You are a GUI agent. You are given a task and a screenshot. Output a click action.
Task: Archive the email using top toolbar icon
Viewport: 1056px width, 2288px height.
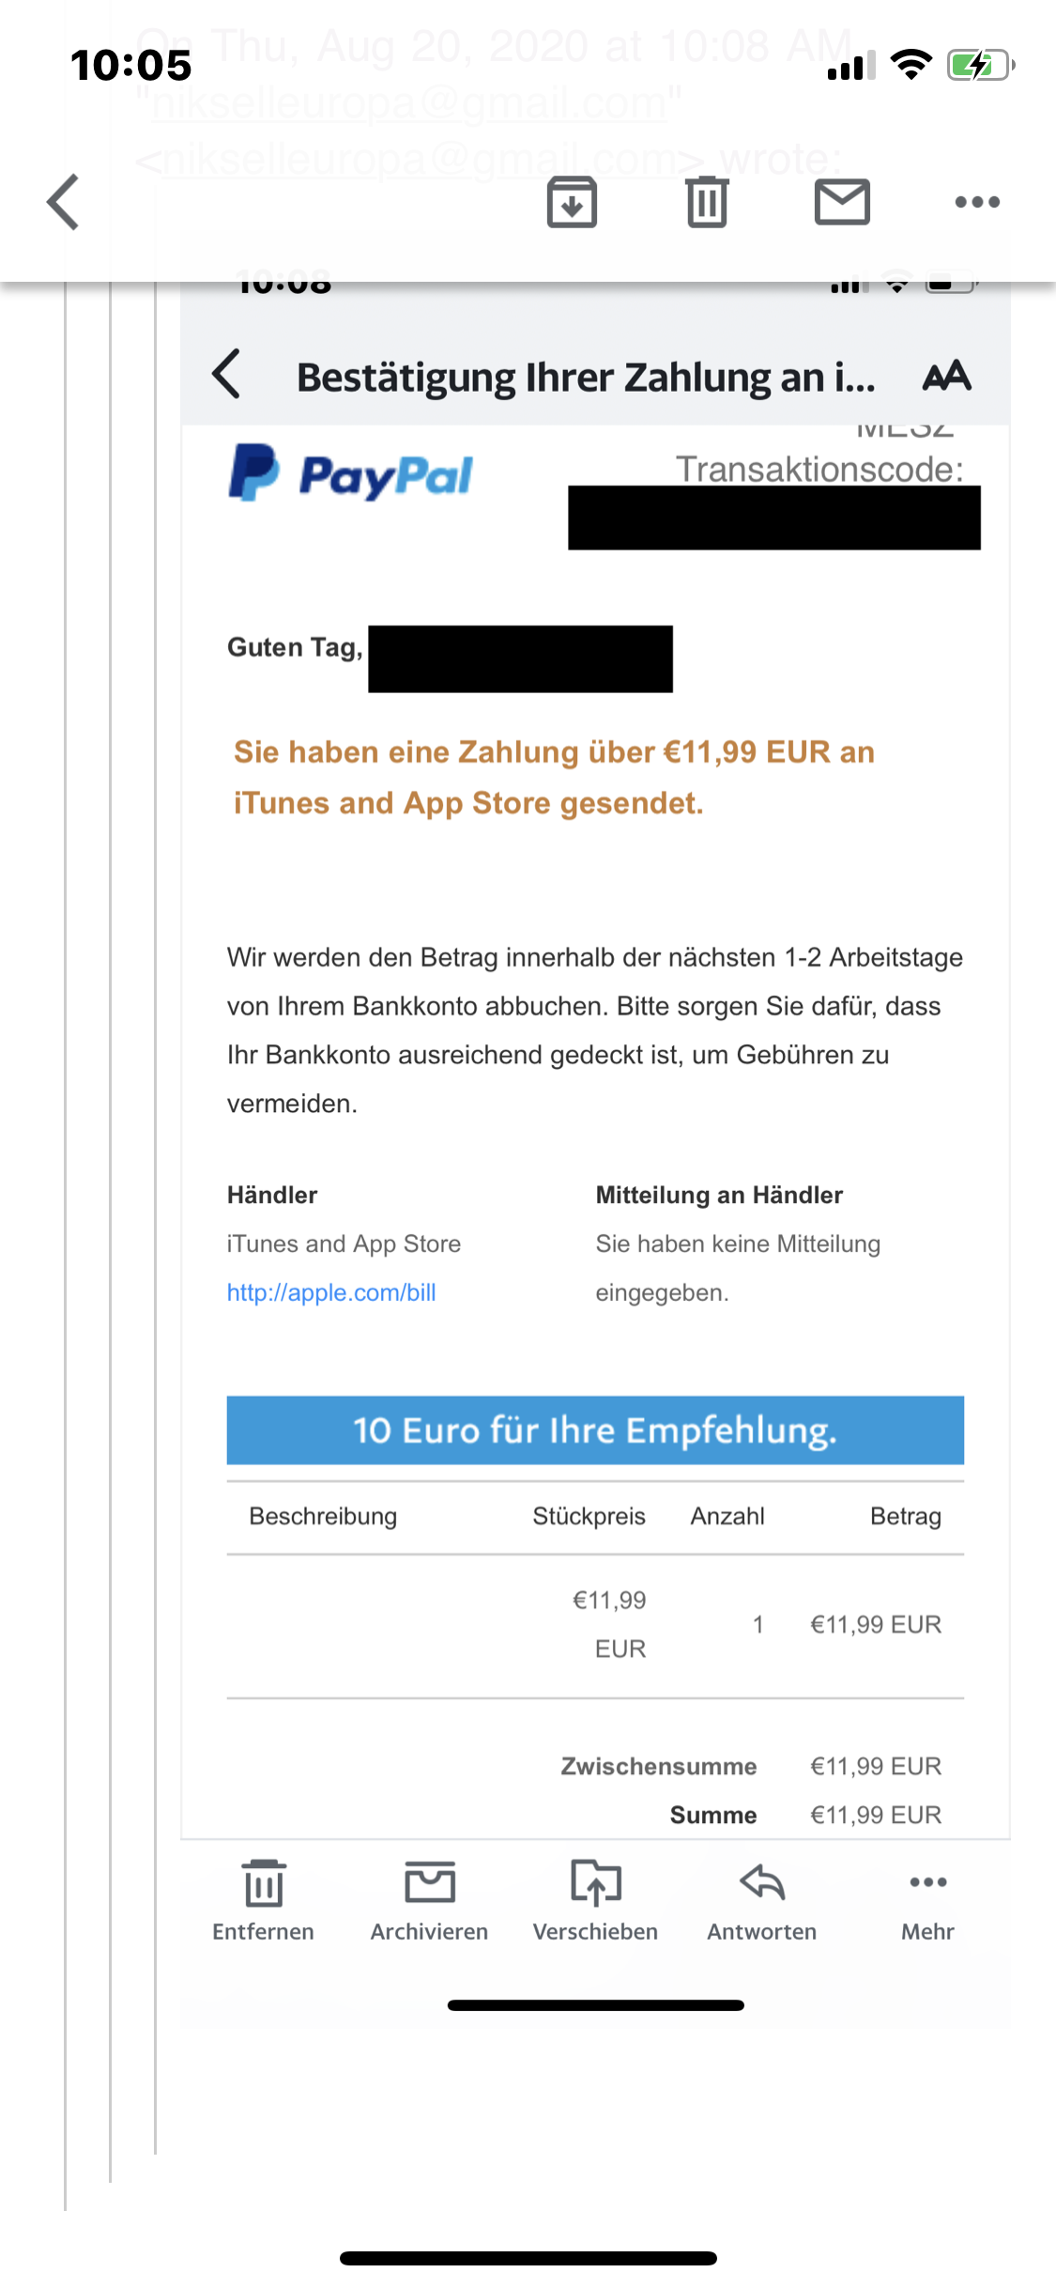pos(572,202)
